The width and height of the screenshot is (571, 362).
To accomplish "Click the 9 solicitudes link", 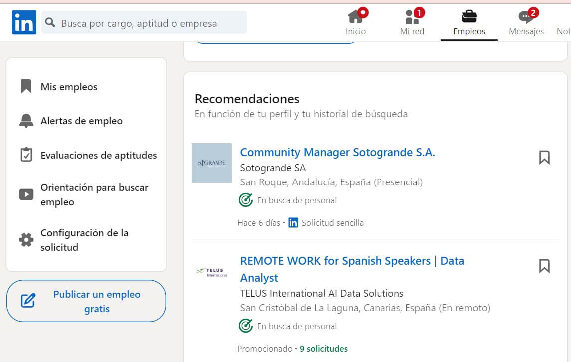I will tap(323, 348).
